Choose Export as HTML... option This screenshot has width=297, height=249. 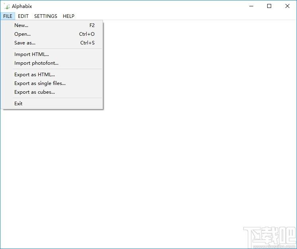(52, 75)
